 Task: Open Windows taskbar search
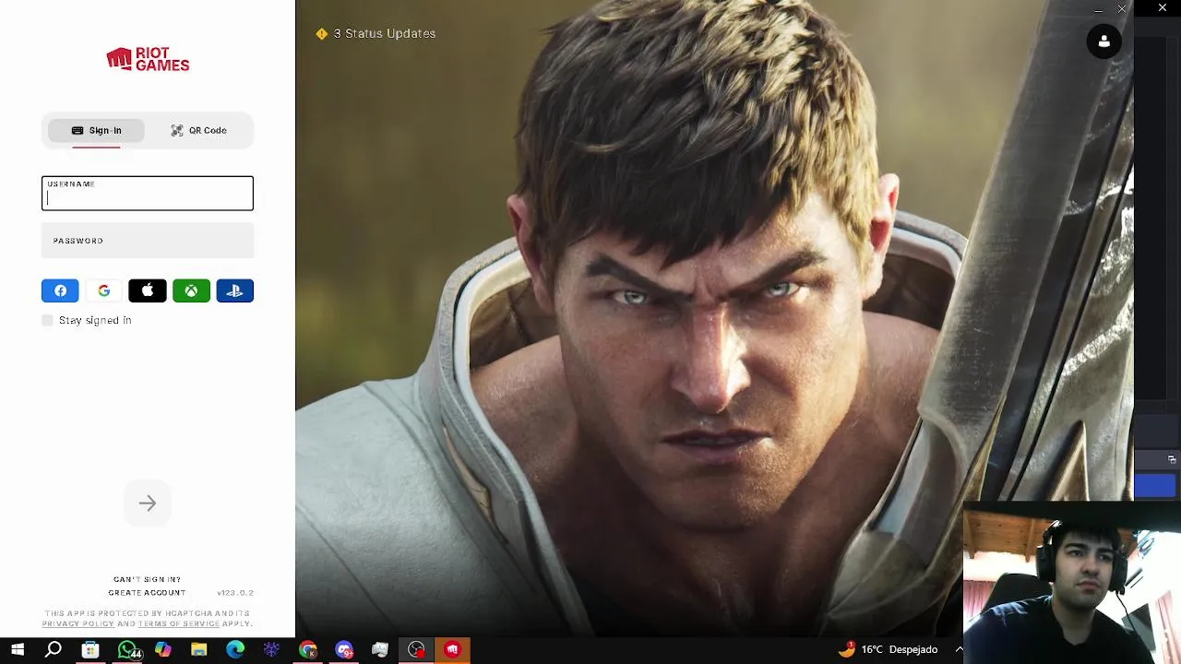[54, 650]
